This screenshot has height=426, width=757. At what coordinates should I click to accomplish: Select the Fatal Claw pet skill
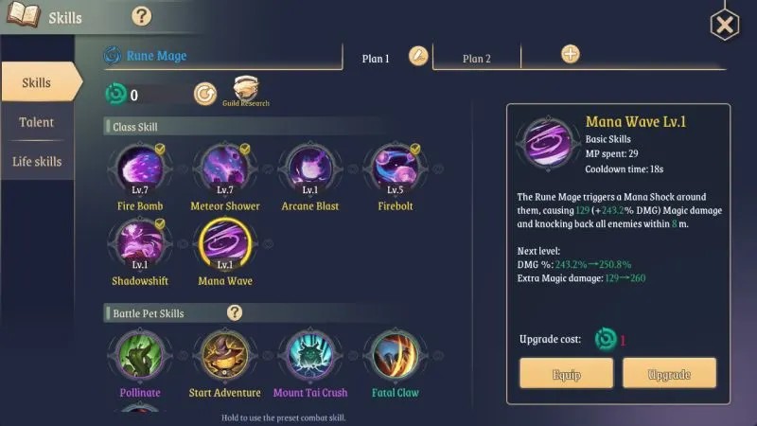tap(395, 355)
